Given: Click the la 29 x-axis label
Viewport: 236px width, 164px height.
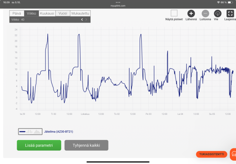Looking at the screenshot, I should [23, 114].
